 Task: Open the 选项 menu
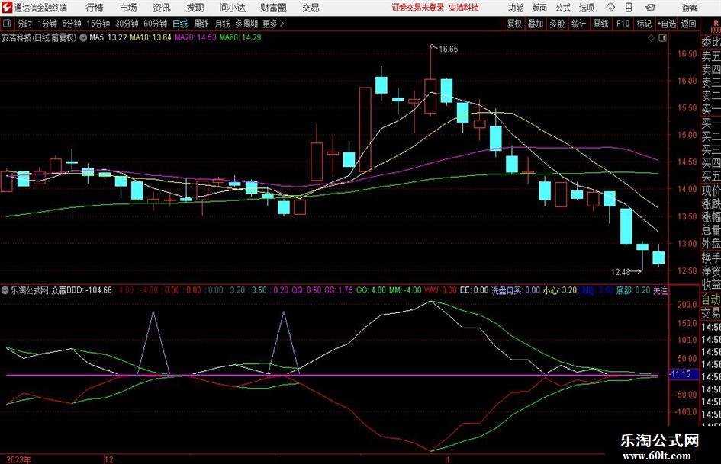coord(587,8)
